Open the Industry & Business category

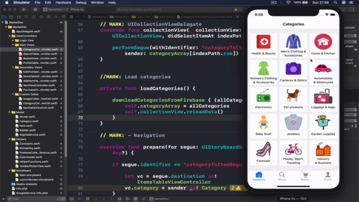[x=323, y=153]
